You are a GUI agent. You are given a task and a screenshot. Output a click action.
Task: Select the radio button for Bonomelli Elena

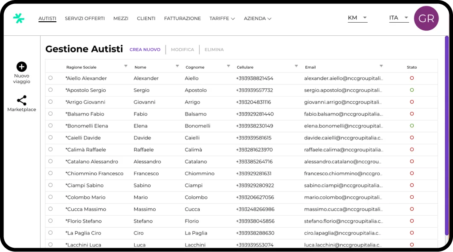[x=50, y=126]
